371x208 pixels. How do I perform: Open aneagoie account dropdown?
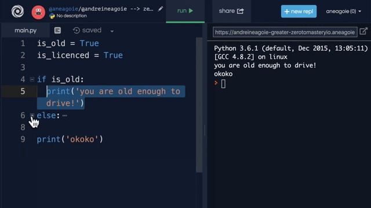343,12
